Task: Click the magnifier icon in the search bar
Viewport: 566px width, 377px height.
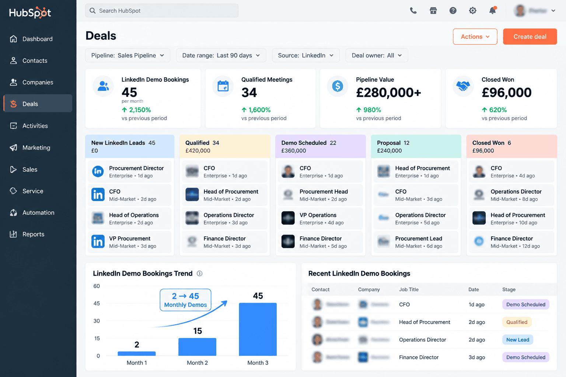Action: [92, 11]
